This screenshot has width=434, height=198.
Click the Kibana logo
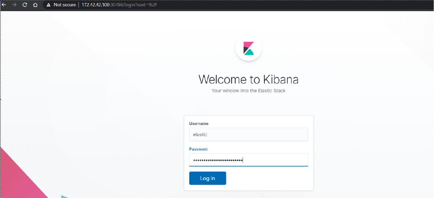[248, 48]
